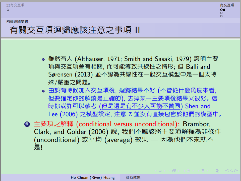Open search via the magnifier icon
The width and height of the screenshot is (241, 181).
(x=232, y=171)
